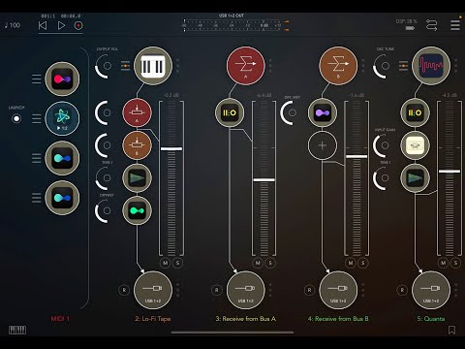Image resolution: width=465 pixels, height=349 pixels.
Task: Click the Lo-Fi Tape volume fader handle
Action: pos(171,148)
